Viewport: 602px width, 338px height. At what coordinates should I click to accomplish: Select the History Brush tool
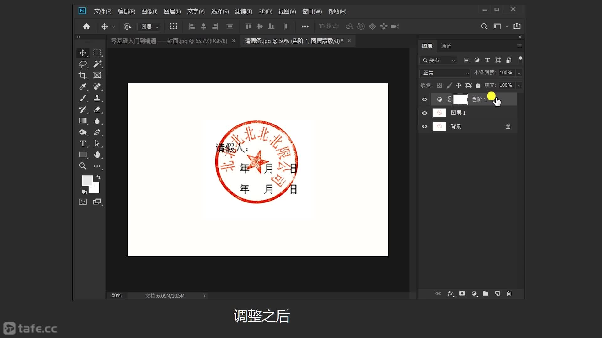pos(83,110)
